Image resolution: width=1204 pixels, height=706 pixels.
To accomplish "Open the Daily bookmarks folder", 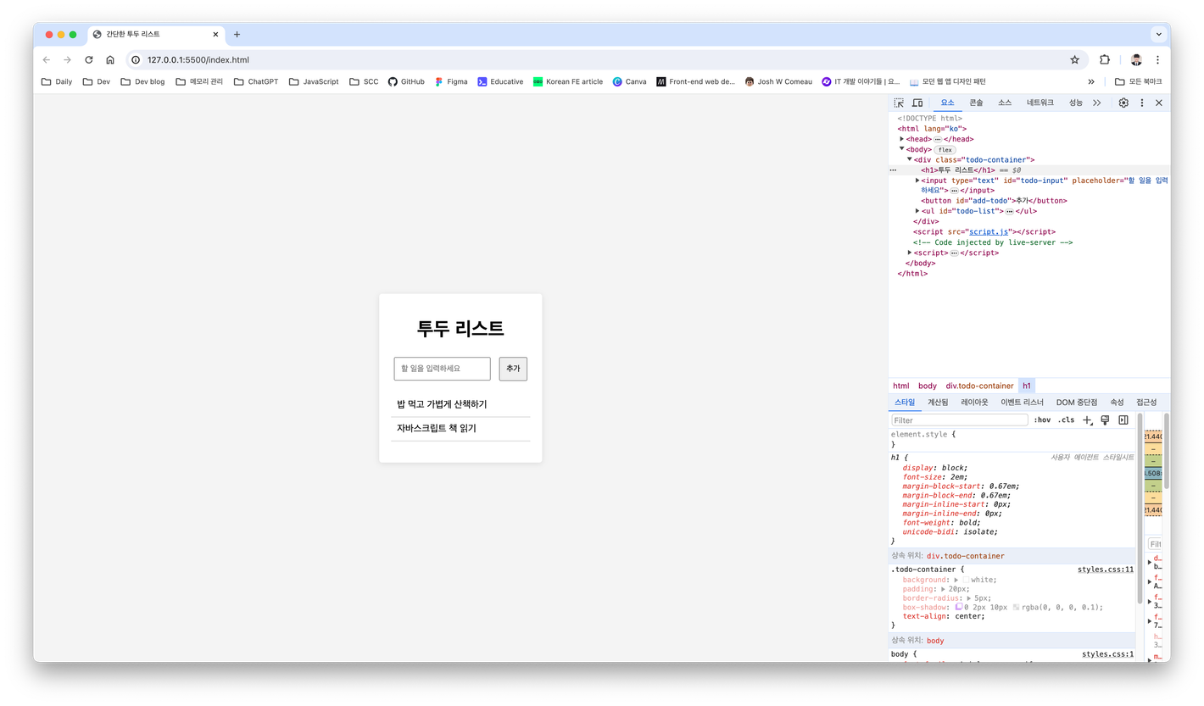I will (x=57, y=82).
